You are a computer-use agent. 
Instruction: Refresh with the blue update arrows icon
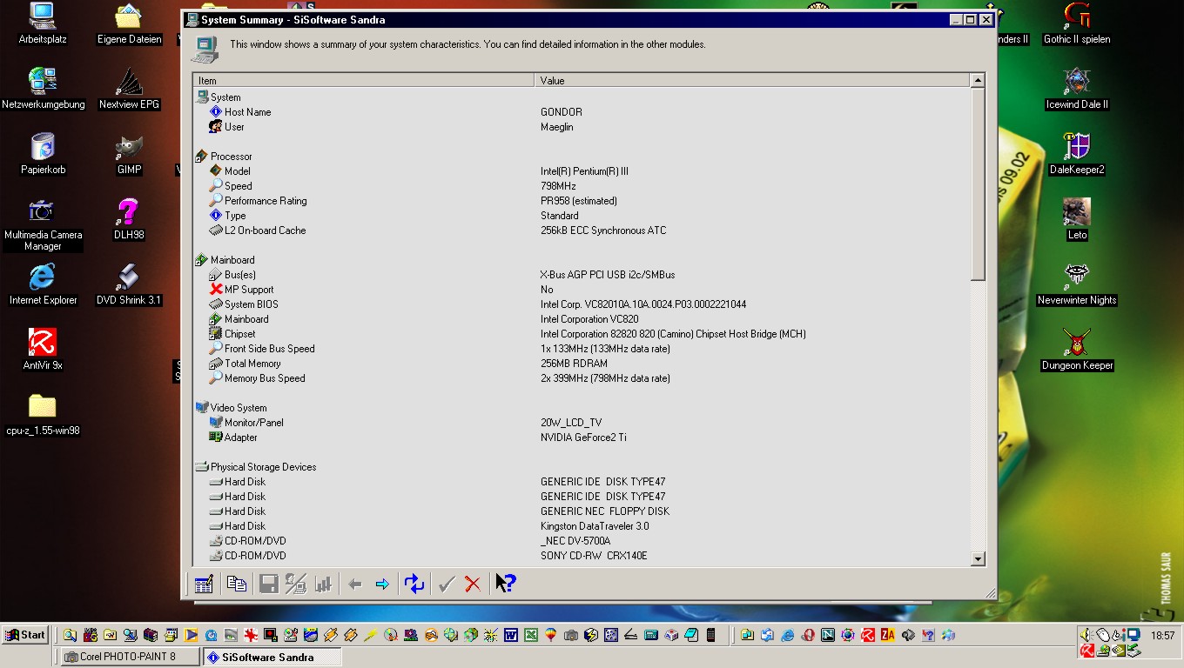tap(414, 584)
